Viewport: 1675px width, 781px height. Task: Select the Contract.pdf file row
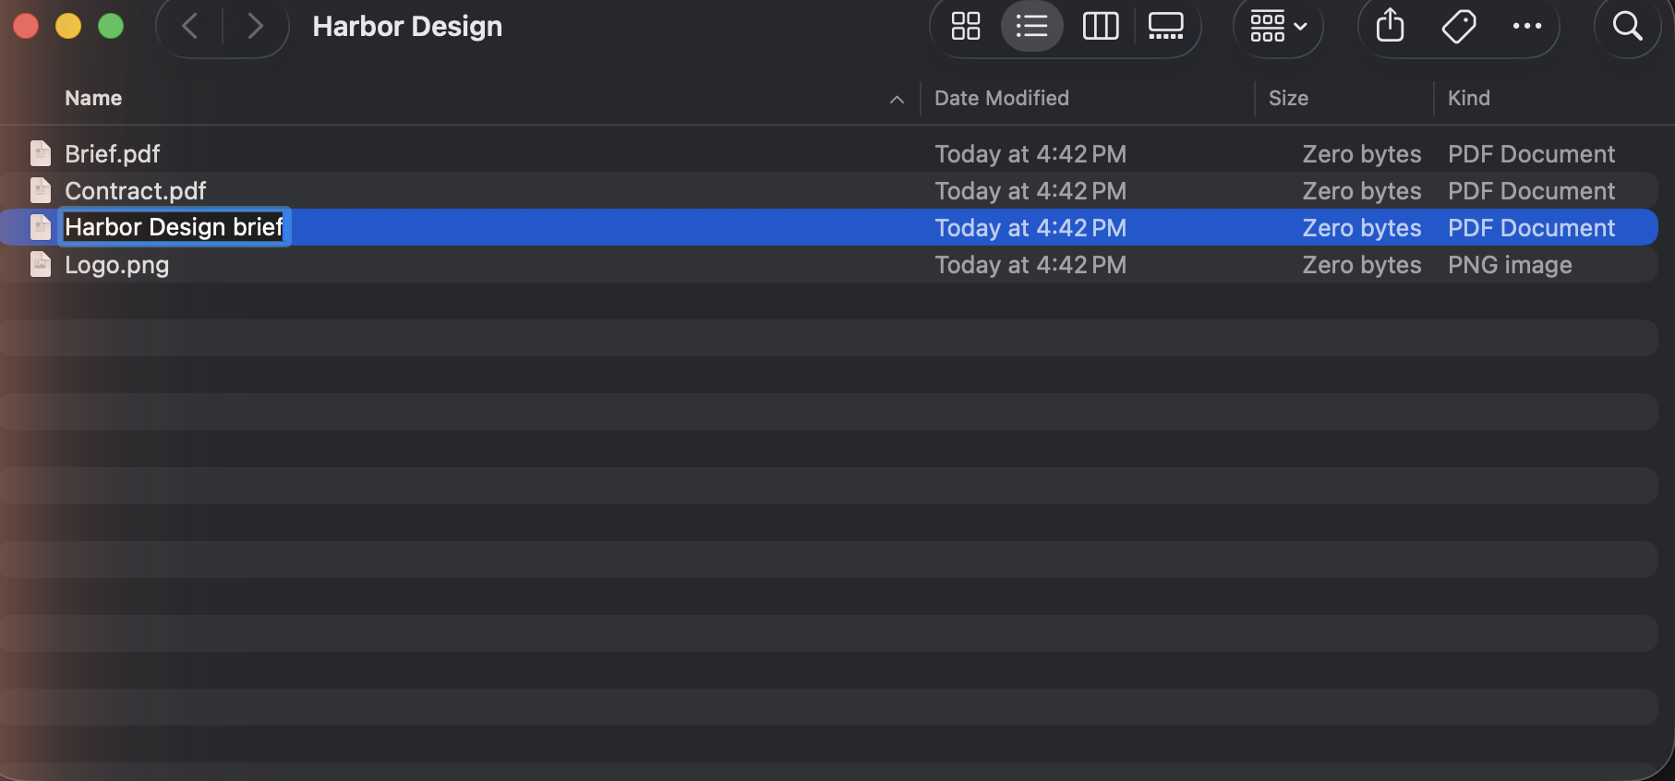pyautogui.click(x=828, y=190)
